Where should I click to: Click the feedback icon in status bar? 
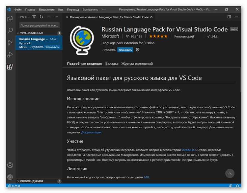[231, 186]
